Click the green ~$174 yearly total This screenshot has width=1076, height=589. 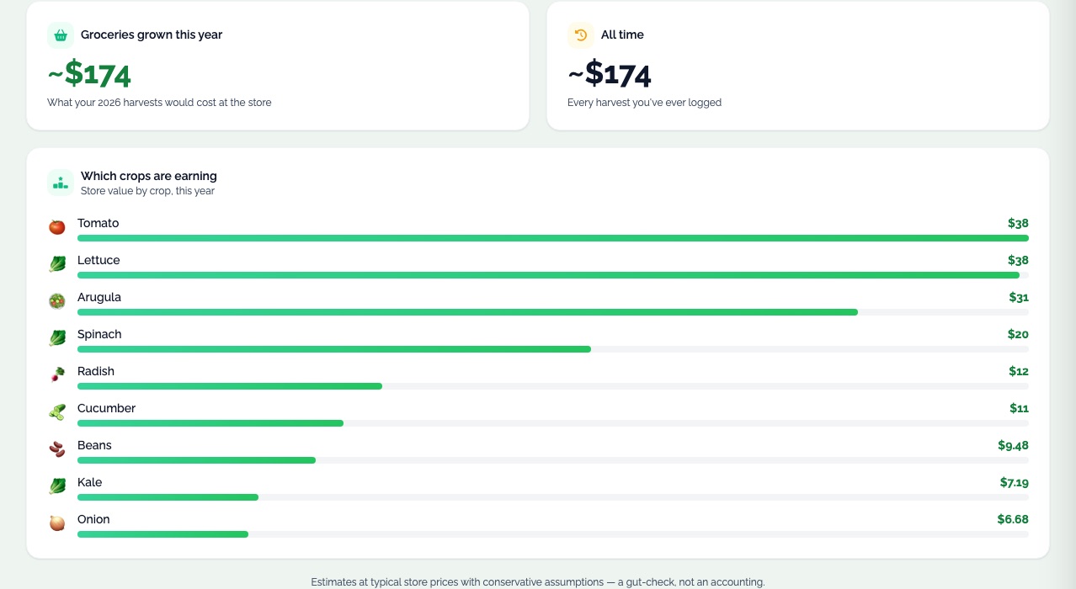tap(89, 75)
